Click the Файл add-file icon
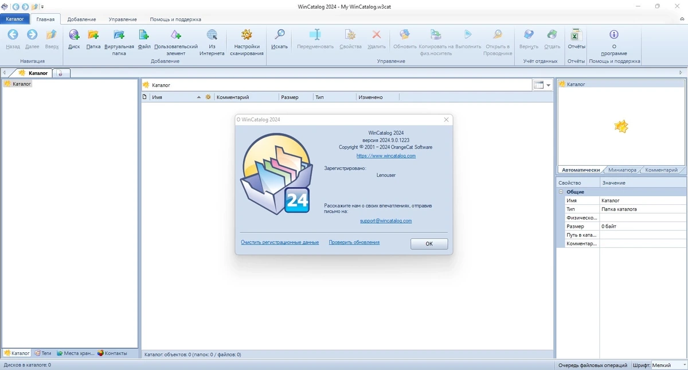 point(144,35)
